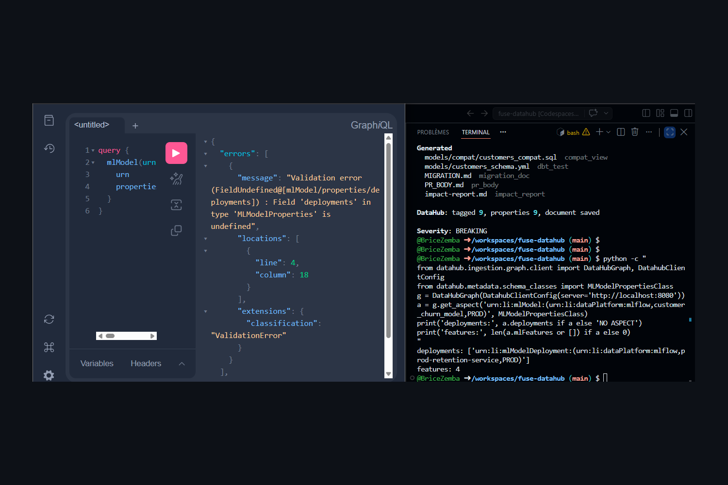This screenshot has height=485, width=728.
Task: Split the terminal icon
Action: click(621, 132)
